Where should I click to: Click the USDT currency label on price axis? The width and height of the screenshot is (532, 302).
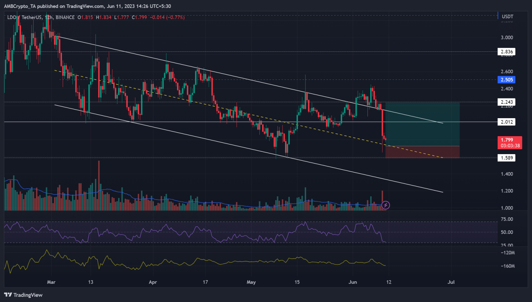tap(507, 17)
